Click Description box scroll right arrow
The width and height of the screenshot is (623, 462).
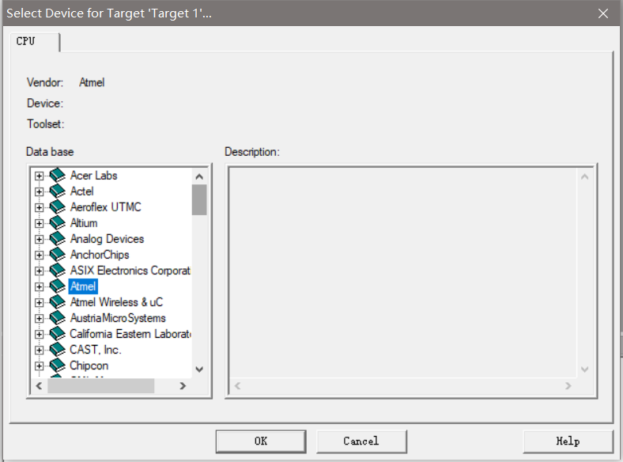568,386
